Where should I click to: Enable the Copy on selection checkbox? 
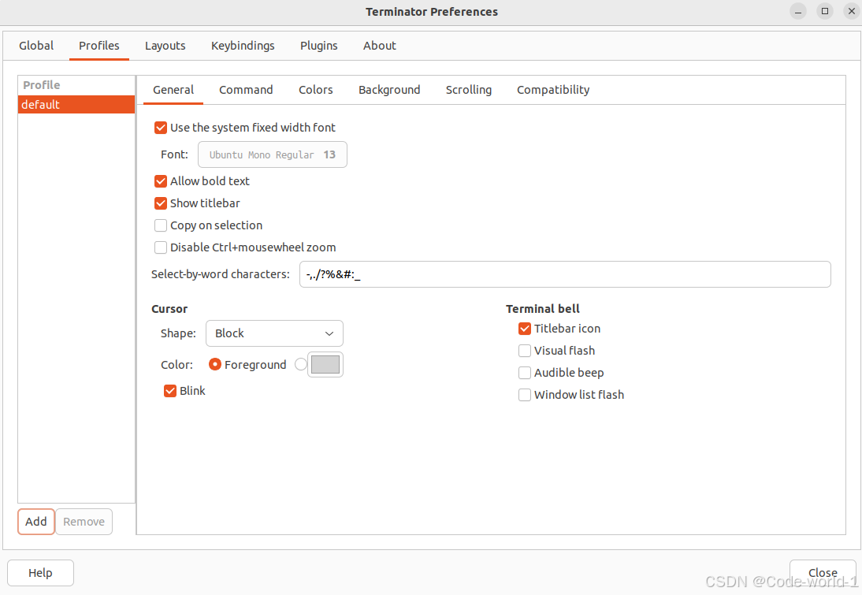coord(161,225)
